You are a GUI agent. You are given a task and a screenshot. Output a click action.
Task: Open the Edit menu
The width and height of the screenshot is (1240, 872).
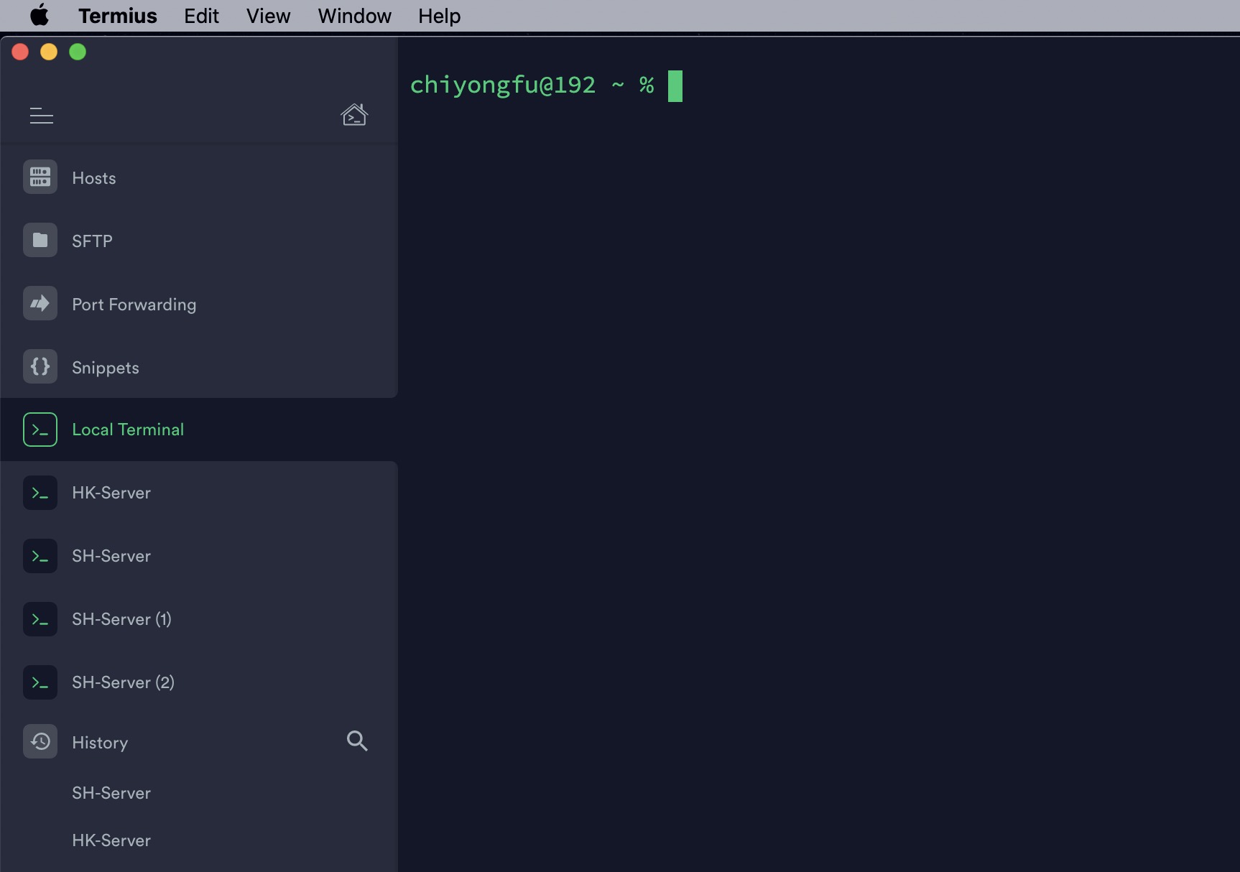point(201,16)
